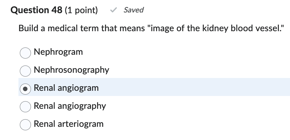Select the Nephrogram radio circle
290x140 pixels.
tap(25, 52)
